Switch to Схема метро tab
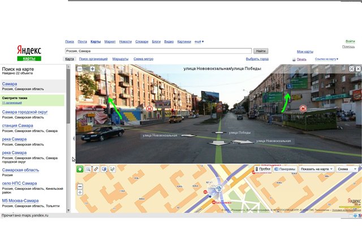362x226 pixels. 143,59
